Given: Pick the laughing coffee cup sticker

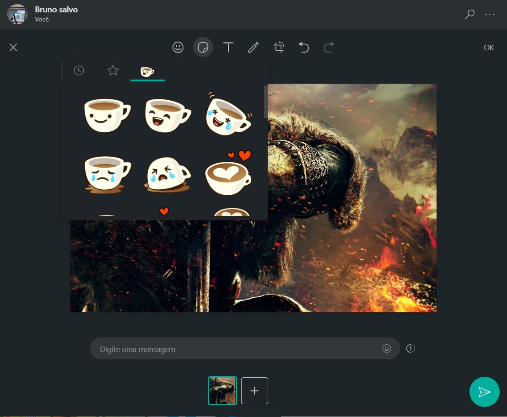Looking at the screenshot, I should tap(167, 115).
